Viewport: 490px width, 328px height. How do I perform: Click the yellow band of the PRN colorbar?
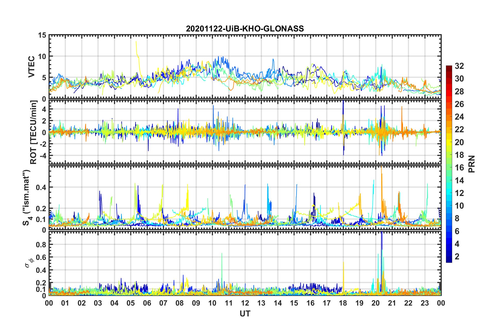click(449, 142)
